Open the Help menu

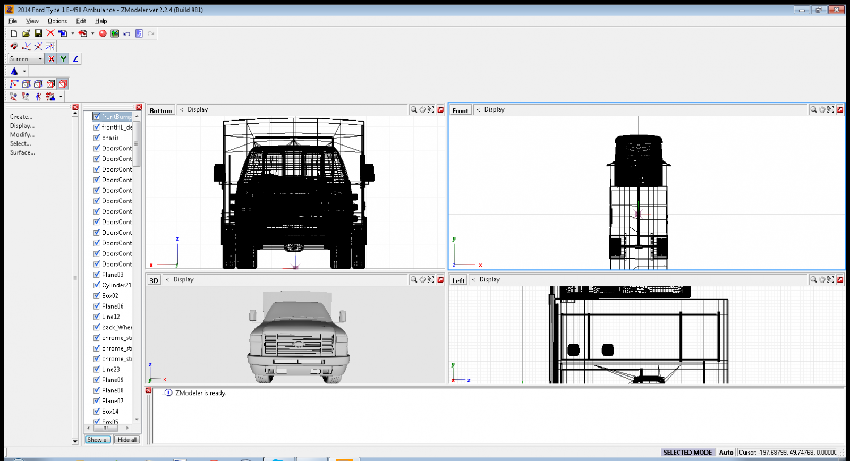101,21
